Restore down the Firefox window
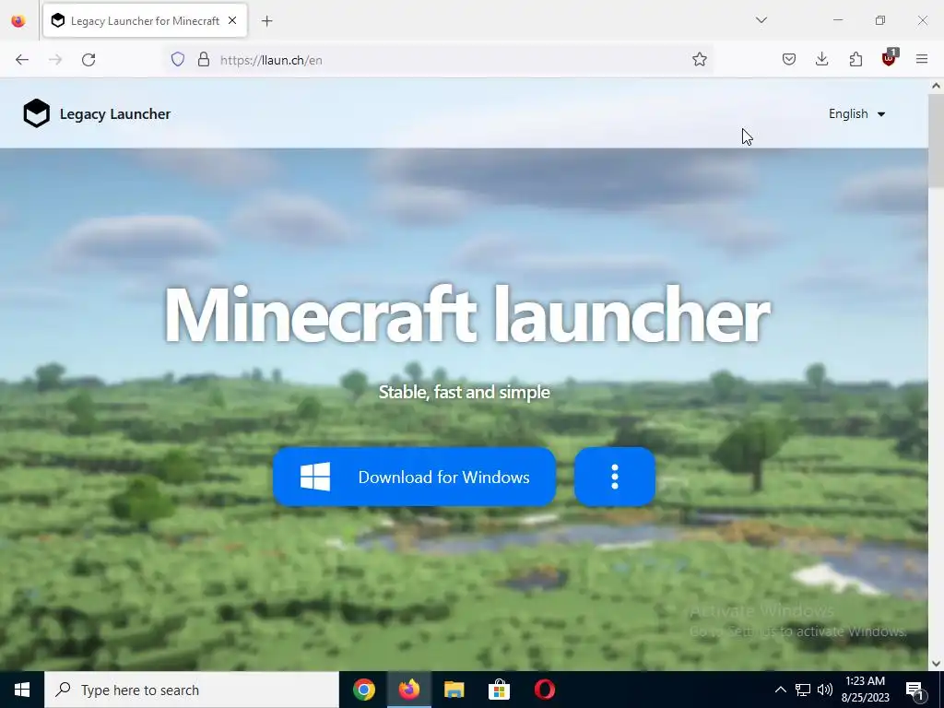 (x=880, y=20)
